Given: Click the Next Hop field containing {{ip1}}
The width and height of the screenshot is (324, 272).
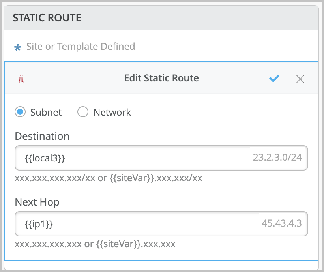Looking at the screenshot, I should tap(161, 223).
